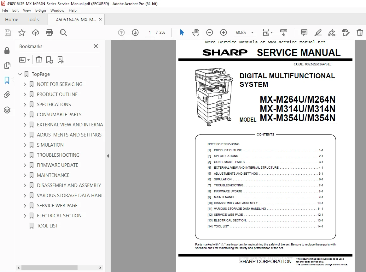
Task: Click the page number input field
Action: click(150, 33)
